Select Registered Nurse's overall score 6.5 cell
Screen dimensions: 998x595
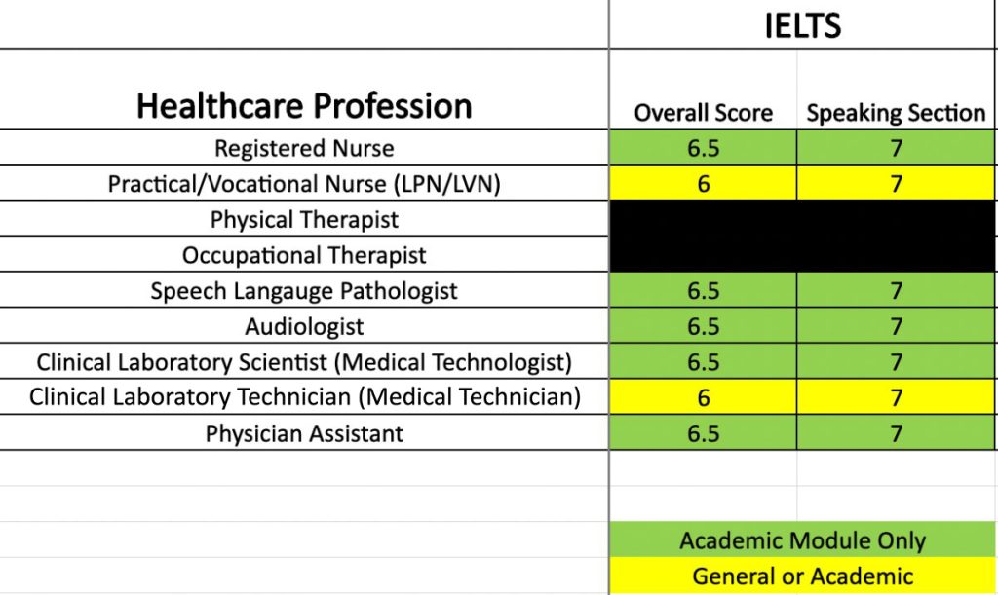(x=703, y=149)
